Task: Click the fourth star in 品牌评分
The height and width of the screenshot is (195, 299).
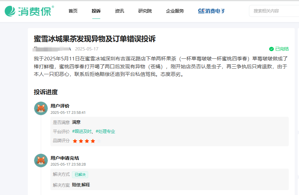Action: pos(93,141)
